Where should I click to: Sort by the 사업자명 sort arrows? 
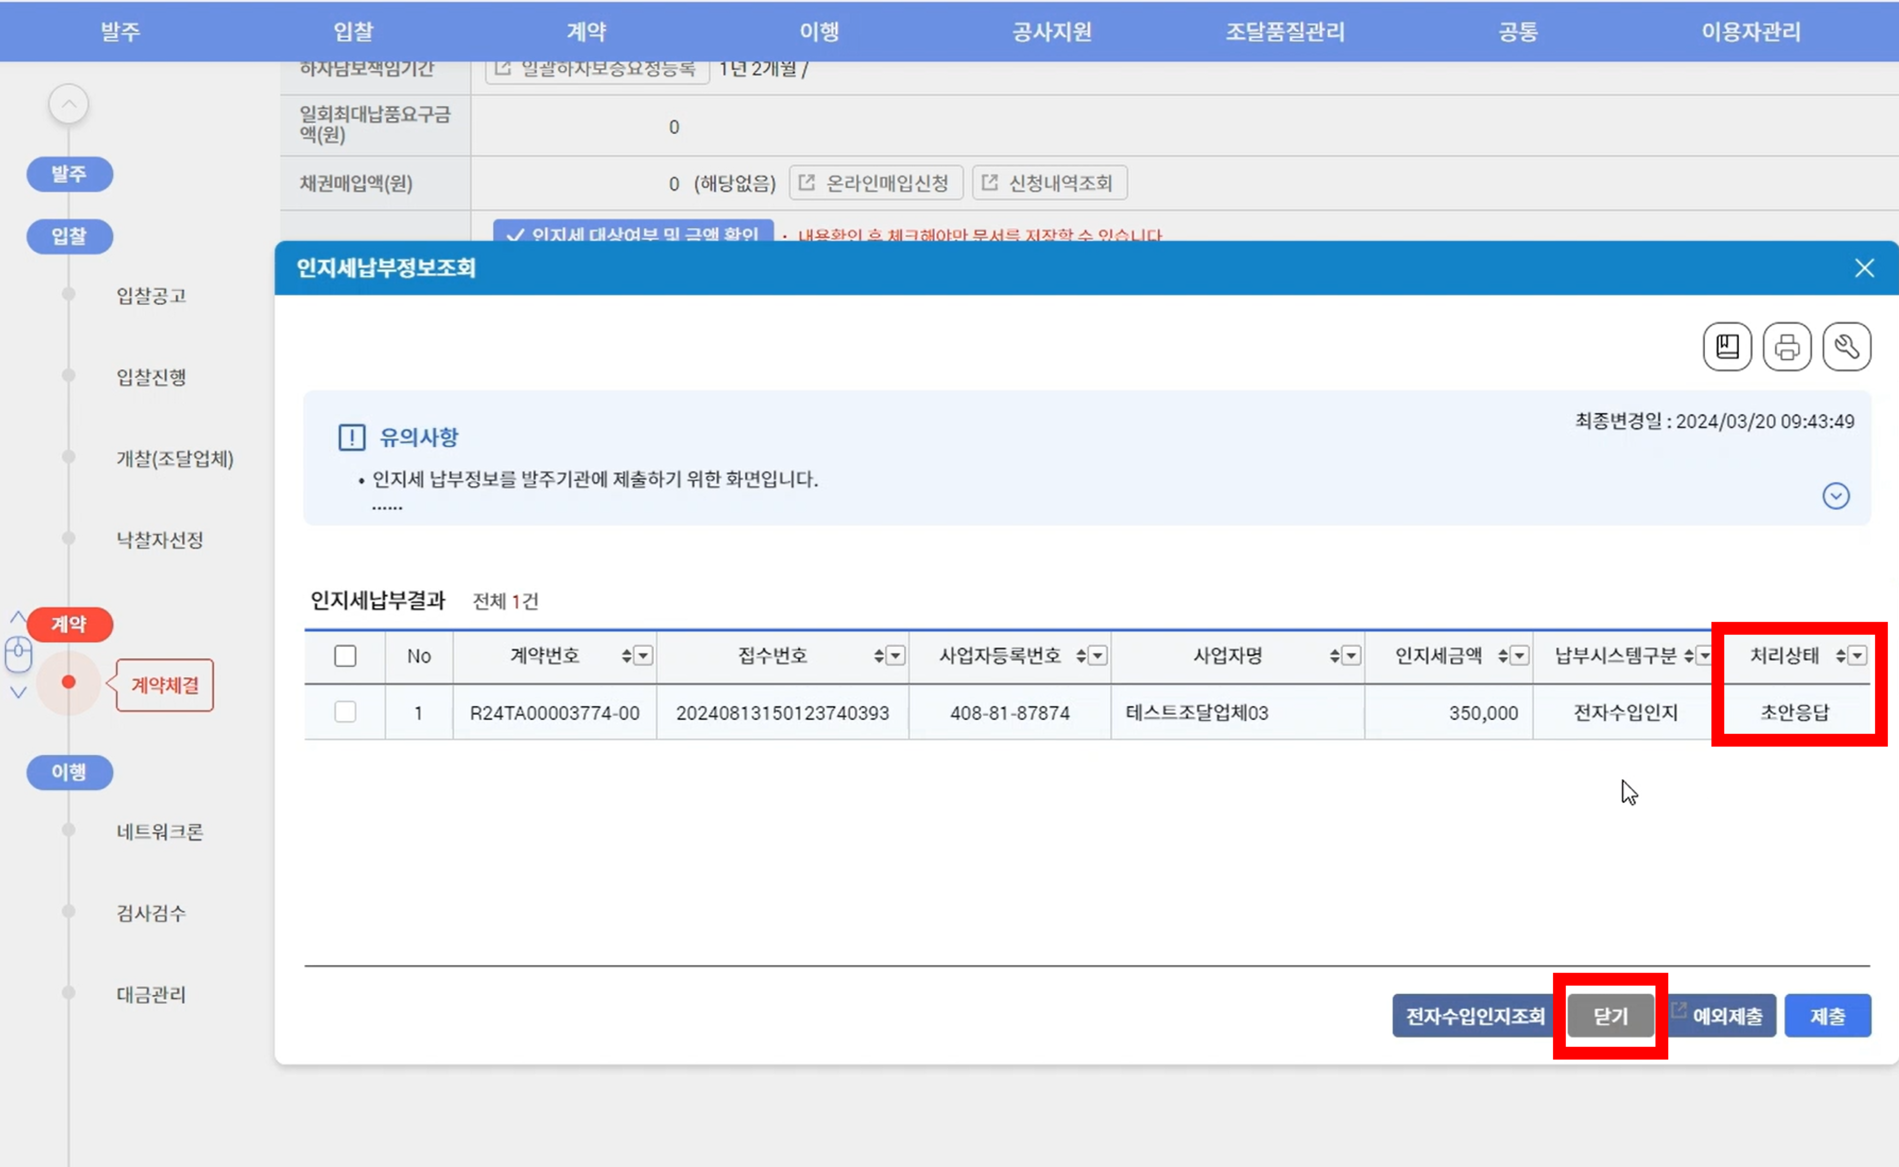coord(1335,656)
